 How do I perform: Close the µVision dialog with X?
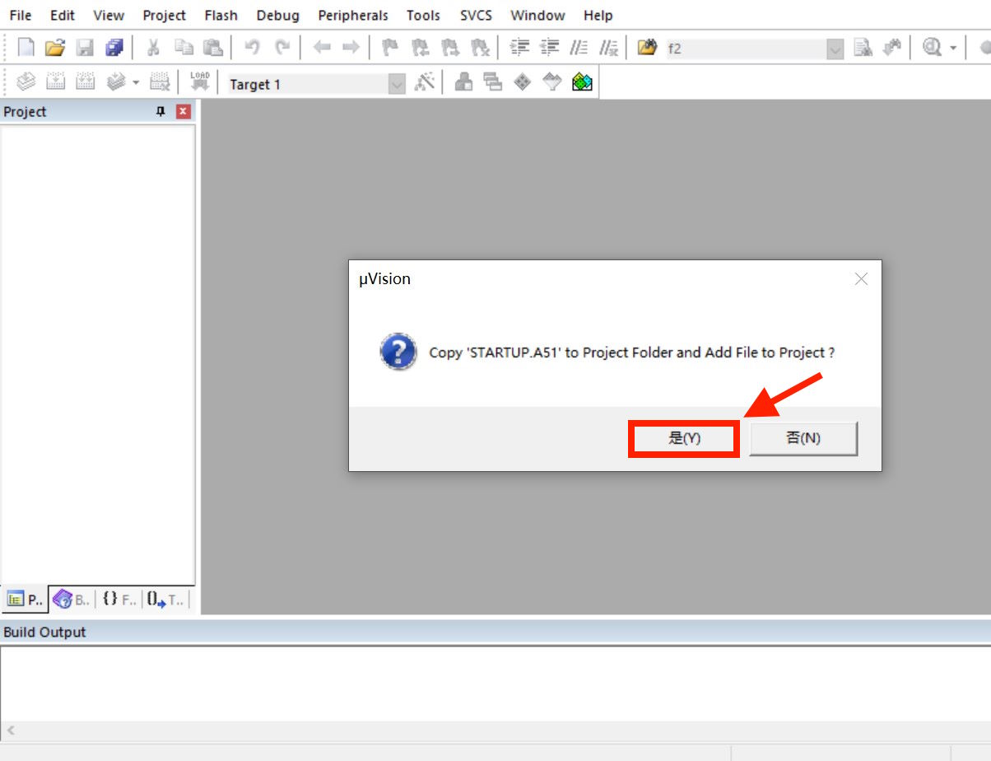click(861, 279)
